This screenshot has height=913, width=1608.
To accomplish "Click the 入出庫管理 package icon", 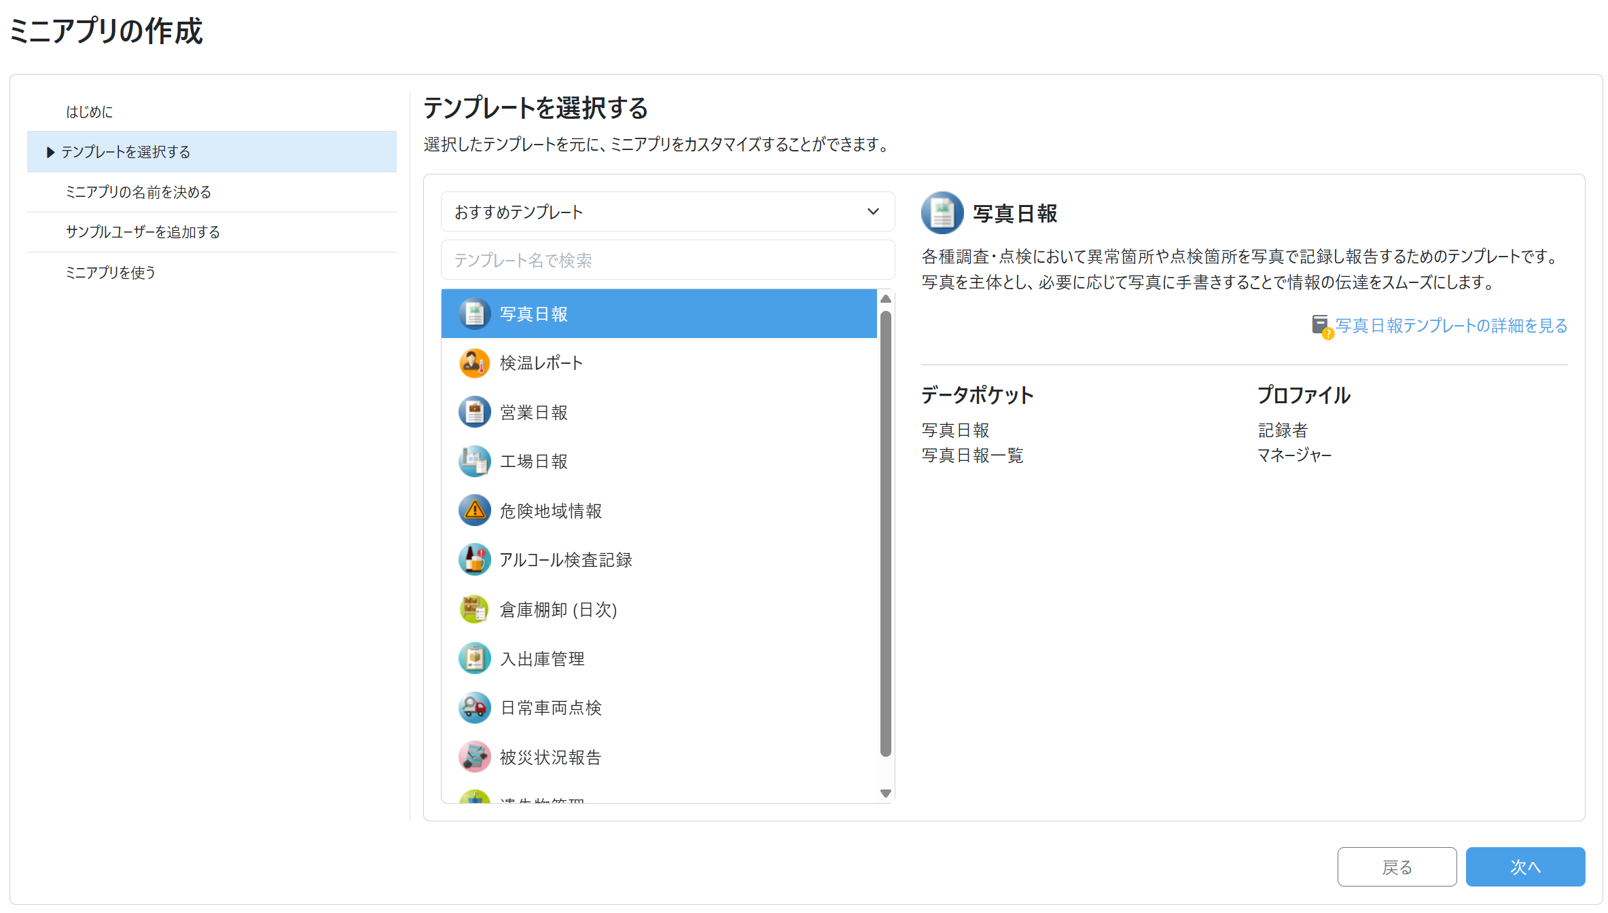I will pos(474,658).
